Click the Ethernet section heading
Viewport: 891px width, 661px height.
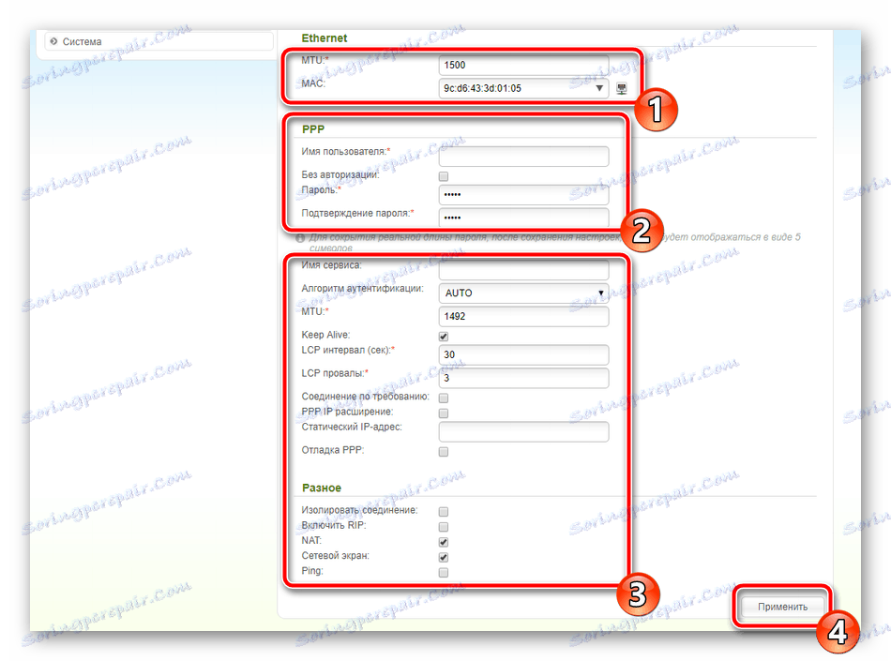(x=324, y=38)
